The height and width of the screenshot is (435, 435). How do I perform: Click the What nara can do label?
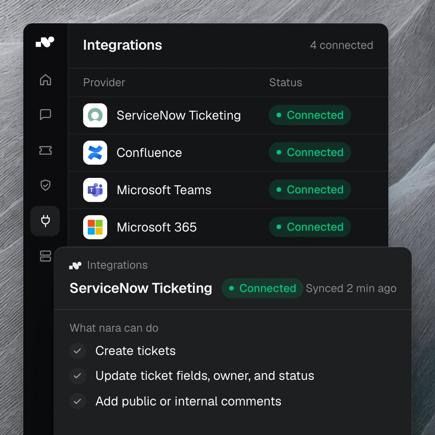point(114,328)
